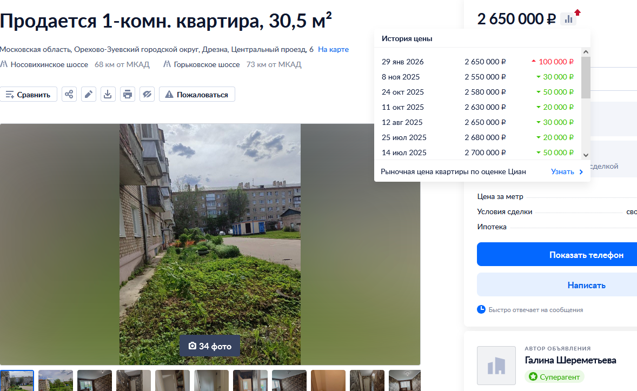Hide the listing with the crossed-eye icon
Screen dimensions: 637x391
click(x=147, y=94)
